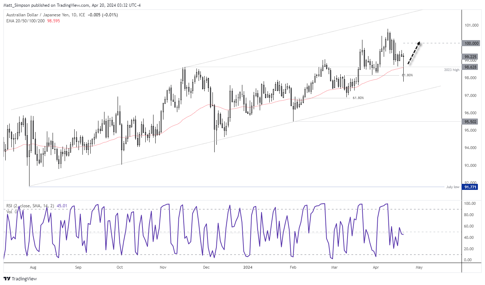Click the -0.005 (-0.01%) price change text
The image size is (485, 285).
point(103,15)
